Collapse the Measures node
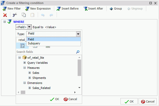This screenshot has width=159, height=106. point(24,67)
